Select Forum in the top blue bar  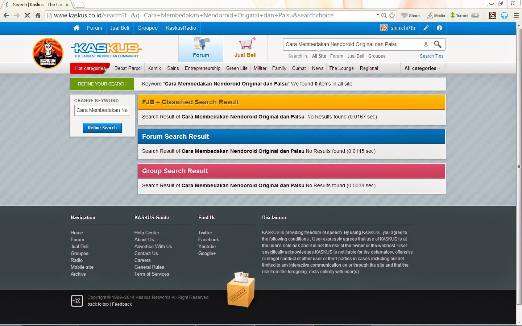94,28
